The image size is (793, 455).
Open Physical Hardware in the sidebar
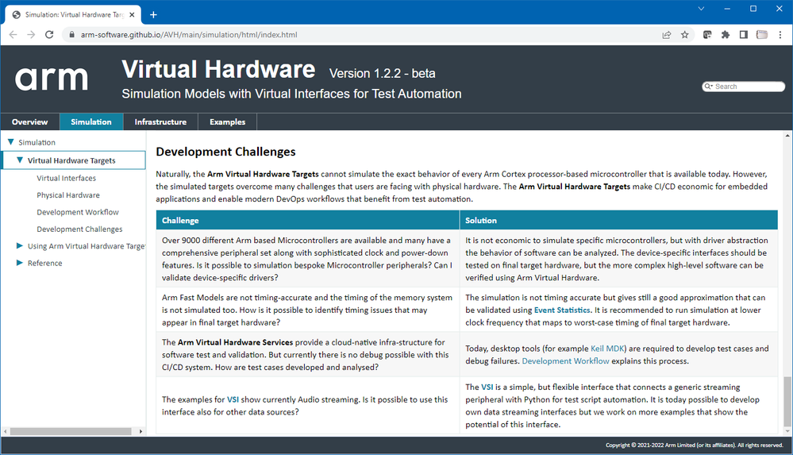point(68,195)
